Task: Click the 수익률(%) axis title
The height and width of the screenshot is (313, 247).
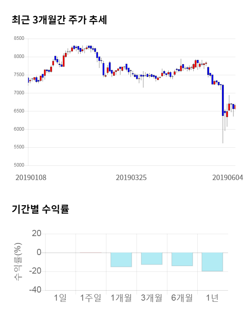Action: coord(18,262)
